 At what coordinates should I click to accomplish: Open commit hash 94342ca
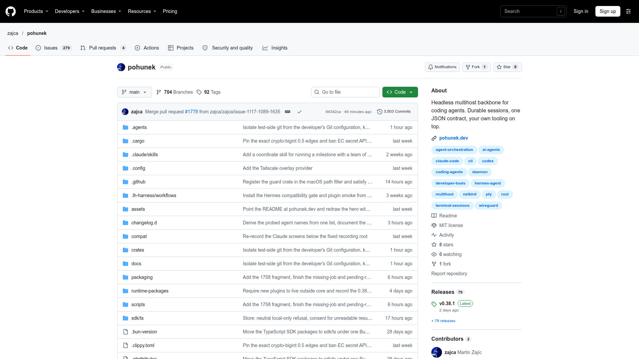coord(333,112)
